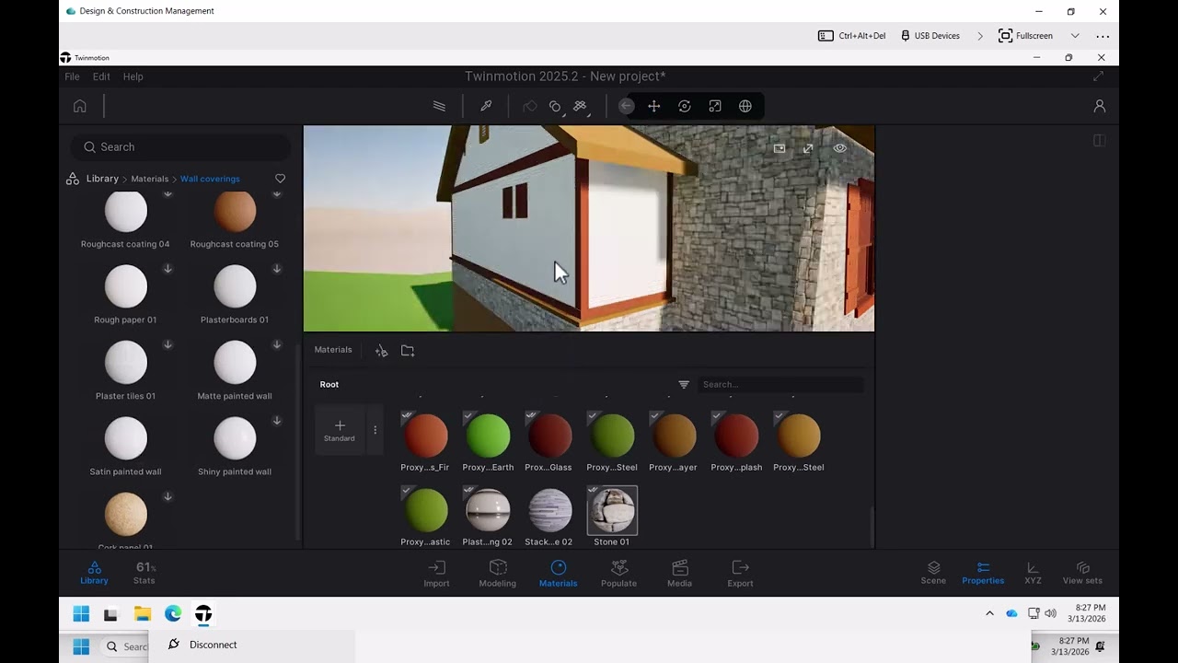Open the materials filter dropdown

point(684,385)
